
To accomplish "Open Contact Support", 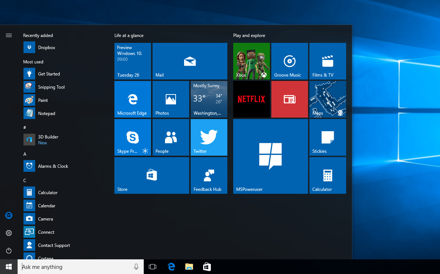I will tap(54, 245).
